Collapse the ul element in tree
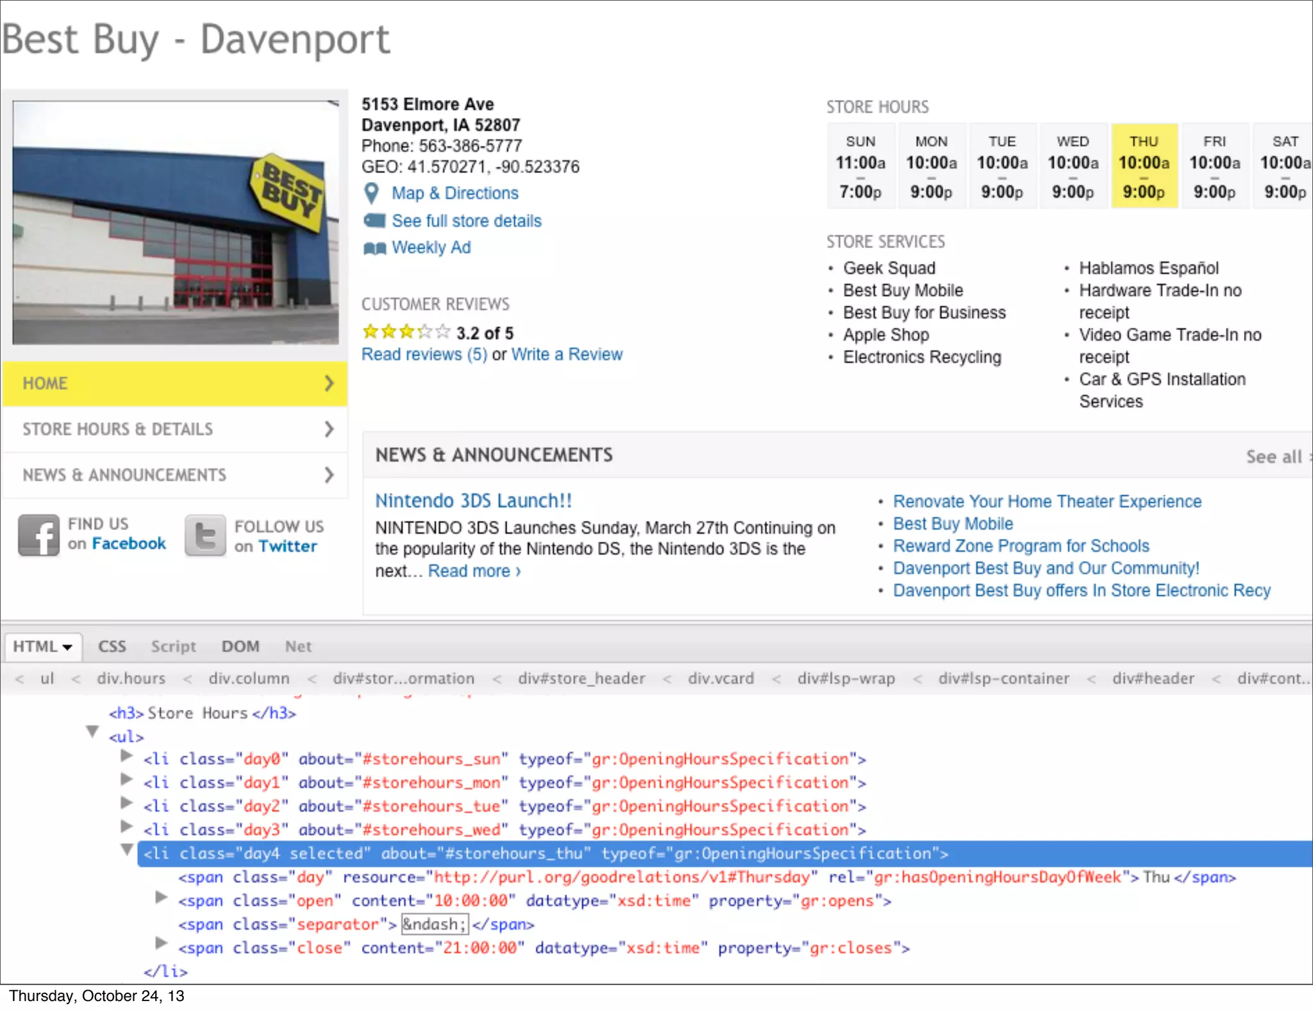The width and height of the screenshot is (1313, 1010). (x=93, y=731)
